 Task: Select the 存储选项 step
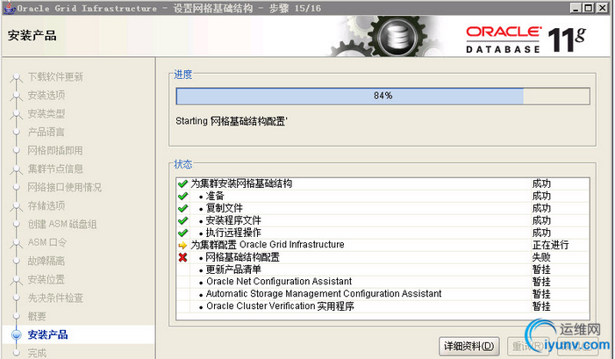[x=46, y=206]
